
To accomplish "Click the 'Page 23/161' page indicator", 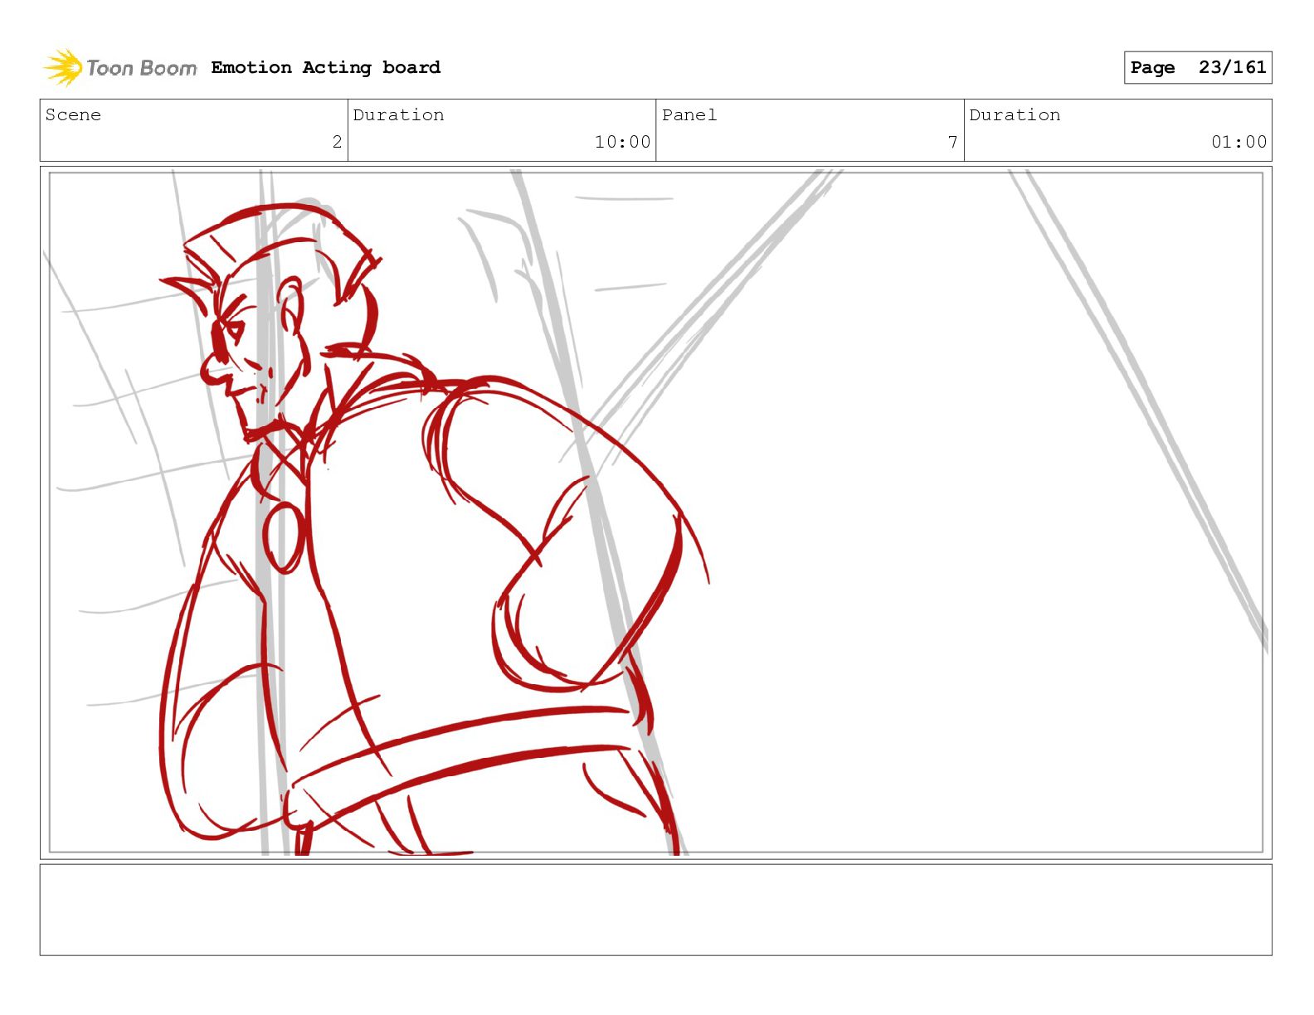I will (1198, 67).
